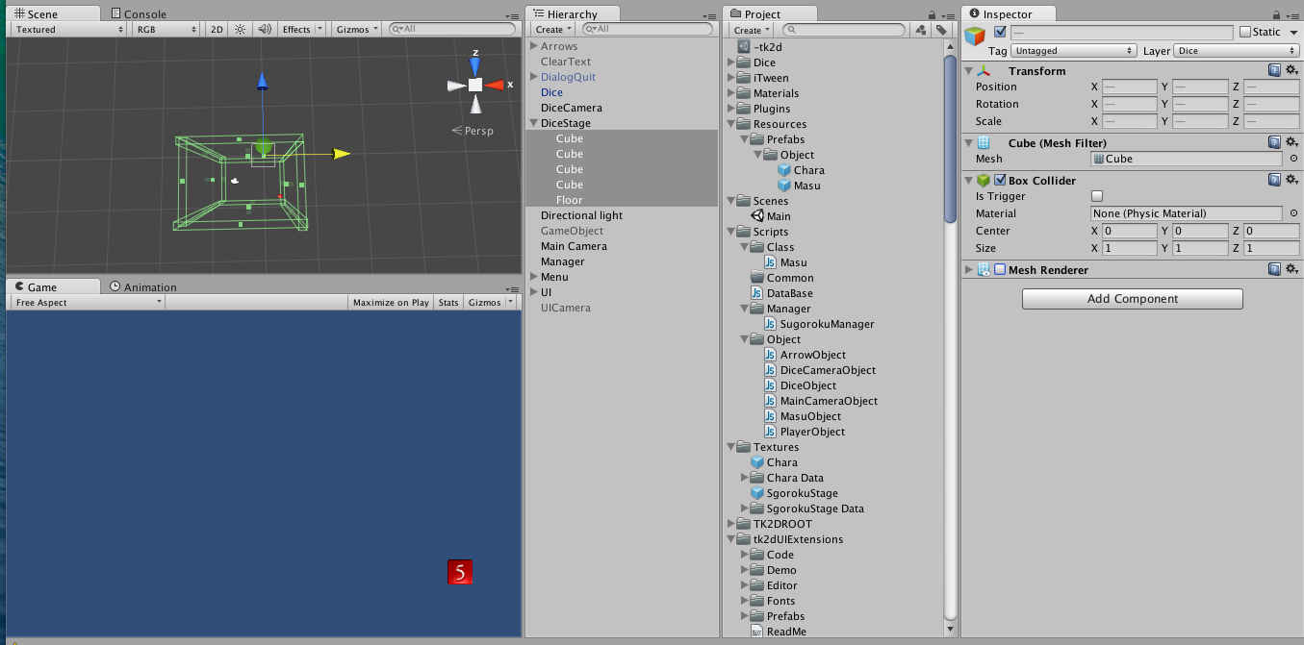Click the Add Component button
This screenshot has width=1304, height=645.
point(1132,299)
